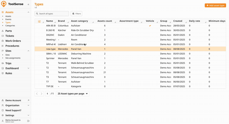Click the Rules icon in the sidebar
The image size is (229, 124).
point(3,73)
